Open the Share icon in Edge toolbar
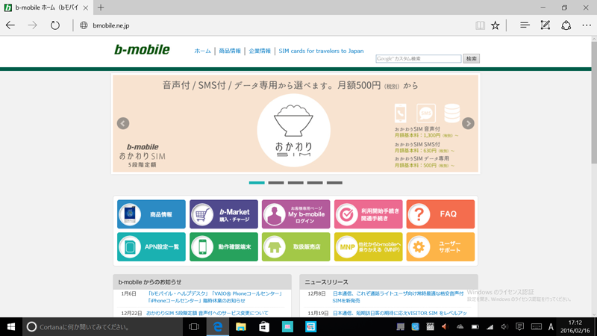The image size is (597, 336). click(566, 25)
